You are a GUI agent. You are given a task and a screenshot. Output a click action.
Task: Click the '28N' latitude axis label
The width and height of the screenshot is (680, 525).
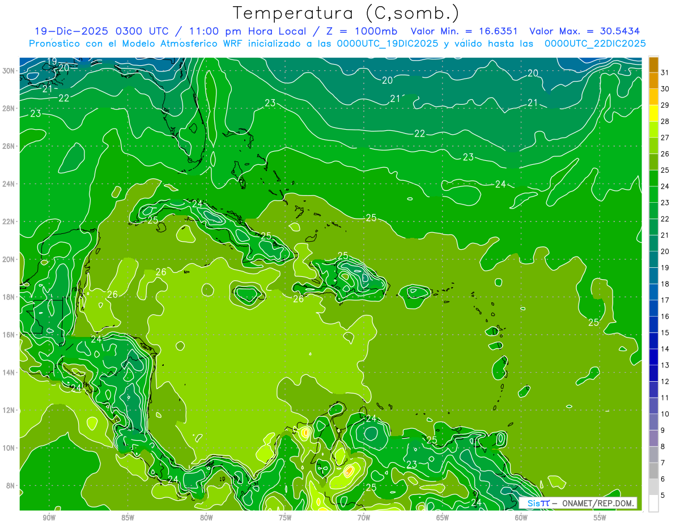point(10,108)
